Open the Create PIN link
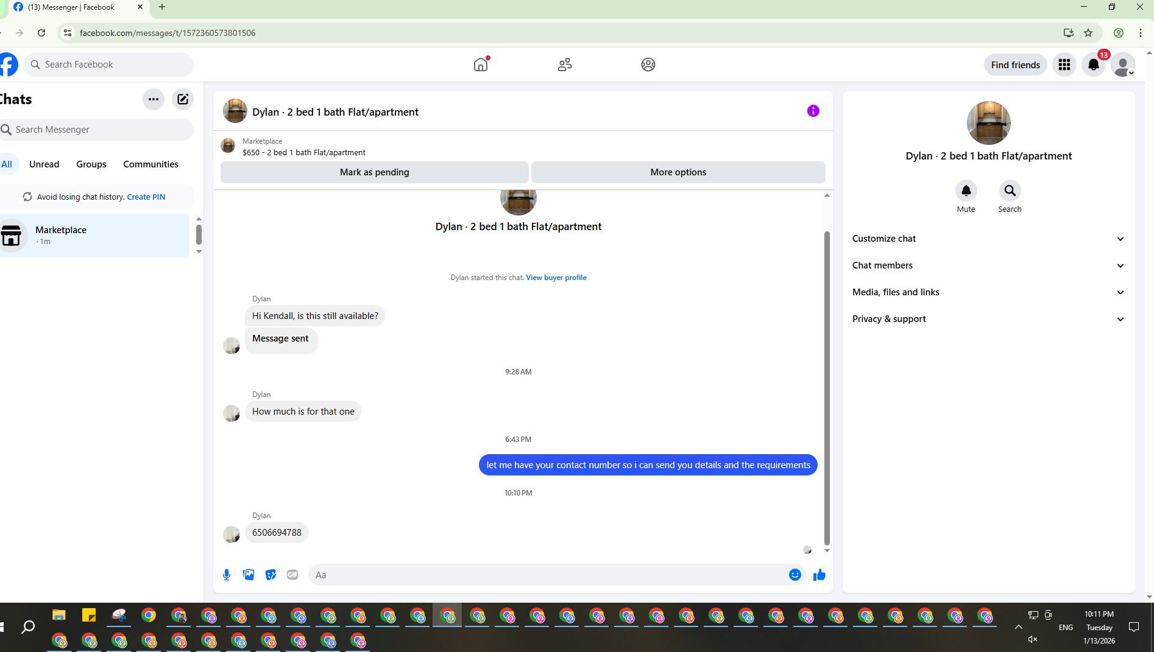The image size is (1154, 652). (x=146, y=197)
